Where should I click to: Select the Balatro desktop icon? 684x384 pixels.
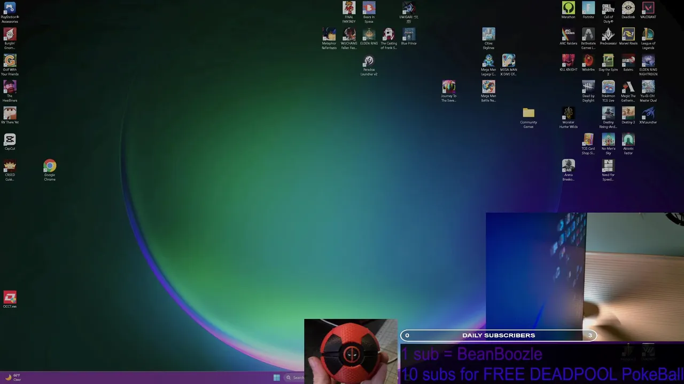point(628,63)
